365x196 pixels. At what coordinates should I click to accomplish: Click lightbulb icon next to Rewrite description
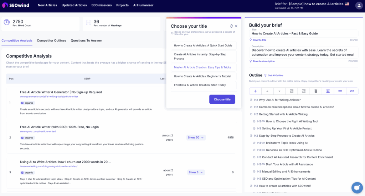pos(251,61)
